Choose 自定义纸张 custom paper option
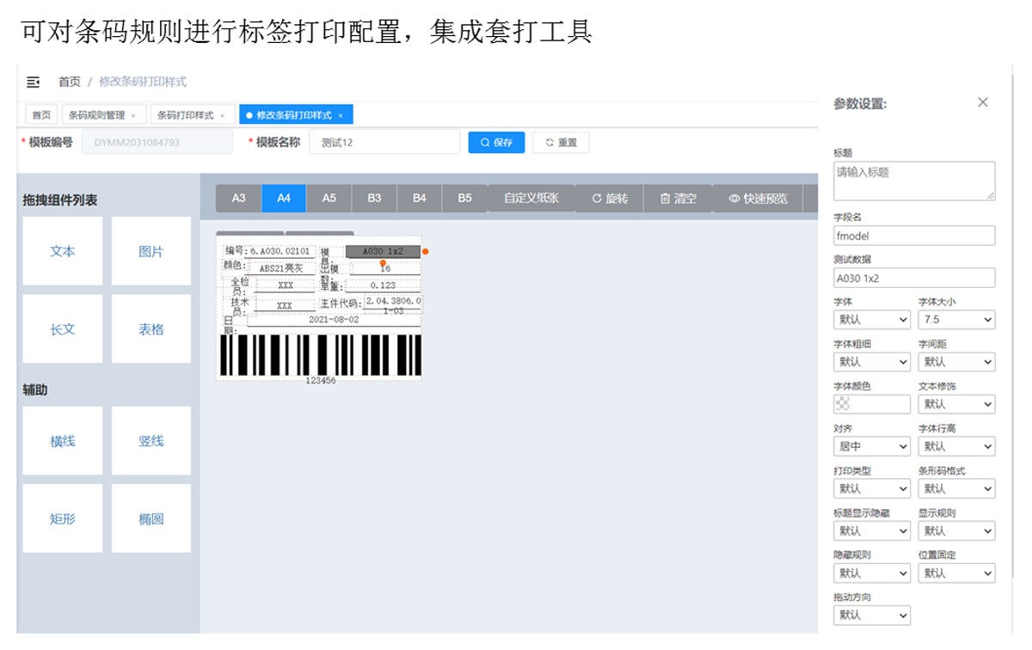 (x=531, y=199)
